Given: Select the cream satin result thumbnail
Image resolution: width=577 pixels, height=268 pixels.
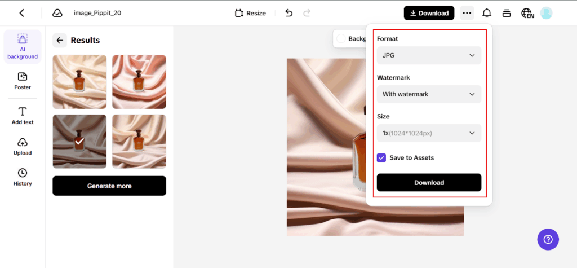Looking at the screenshot, I should (79, 82).
